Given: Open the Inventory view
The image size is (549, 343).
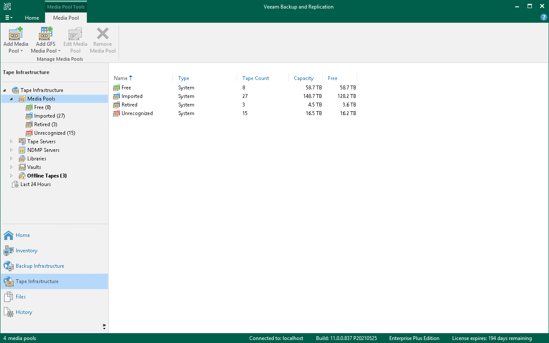Looking at the screenshot, I should 26,250.
